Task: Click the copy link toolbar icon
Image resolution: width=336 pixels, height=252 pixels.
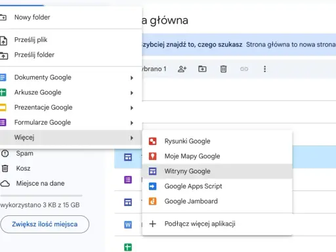Action: 244,69
